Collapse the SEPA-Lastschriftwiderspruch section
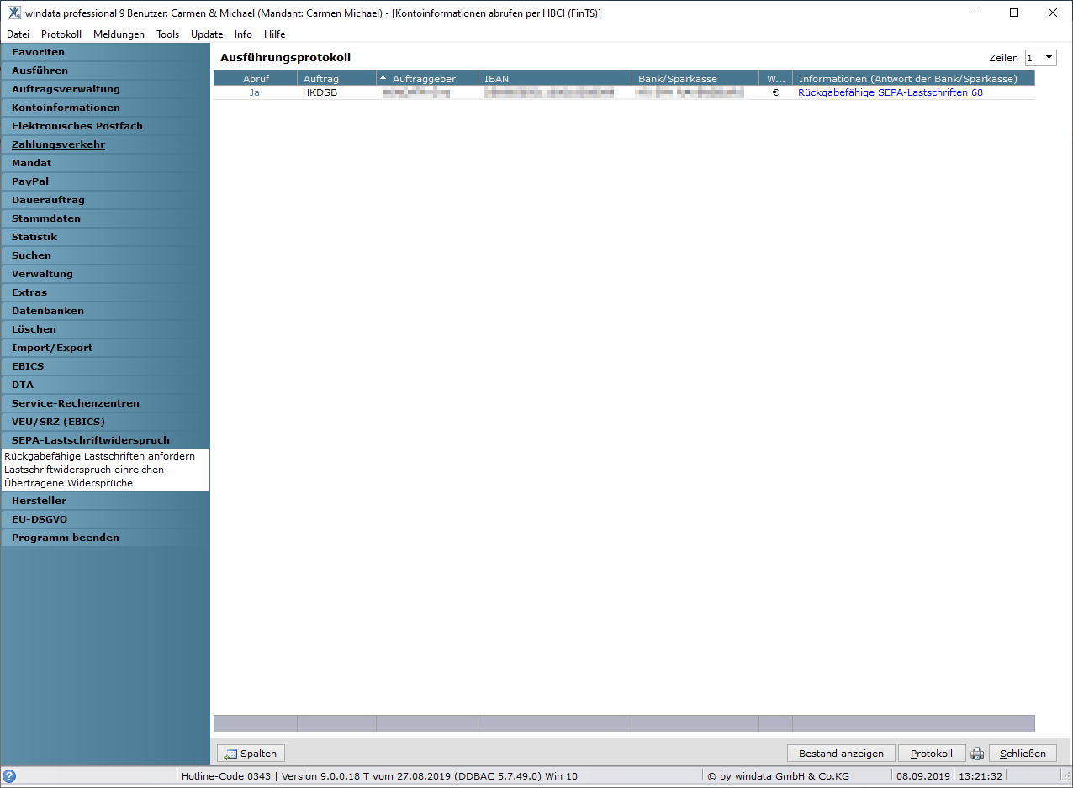Image resolution: width=1073 pixels, height=788 pixels. coord(105,440)
